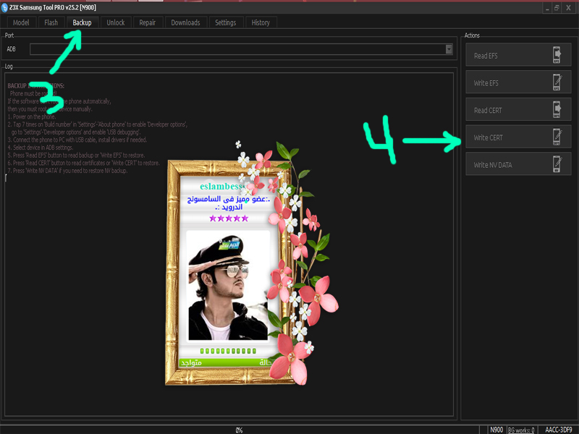
Task: Click the BG works: 0 status entry
Action: point(521,430)
